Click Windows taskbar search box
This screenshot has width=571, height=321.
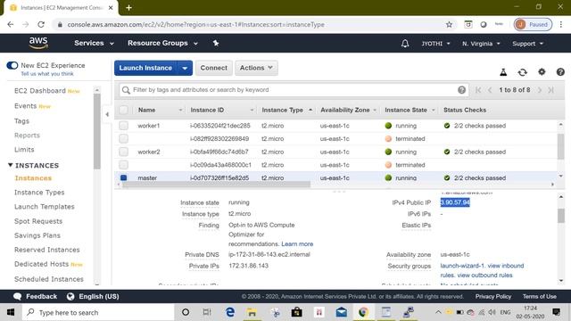pyautogui.click(x=98, y=312)
